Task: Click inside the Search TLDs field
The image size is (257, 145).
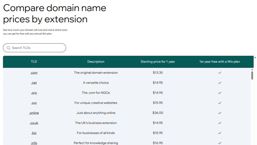Action: (x=37, y=48)
